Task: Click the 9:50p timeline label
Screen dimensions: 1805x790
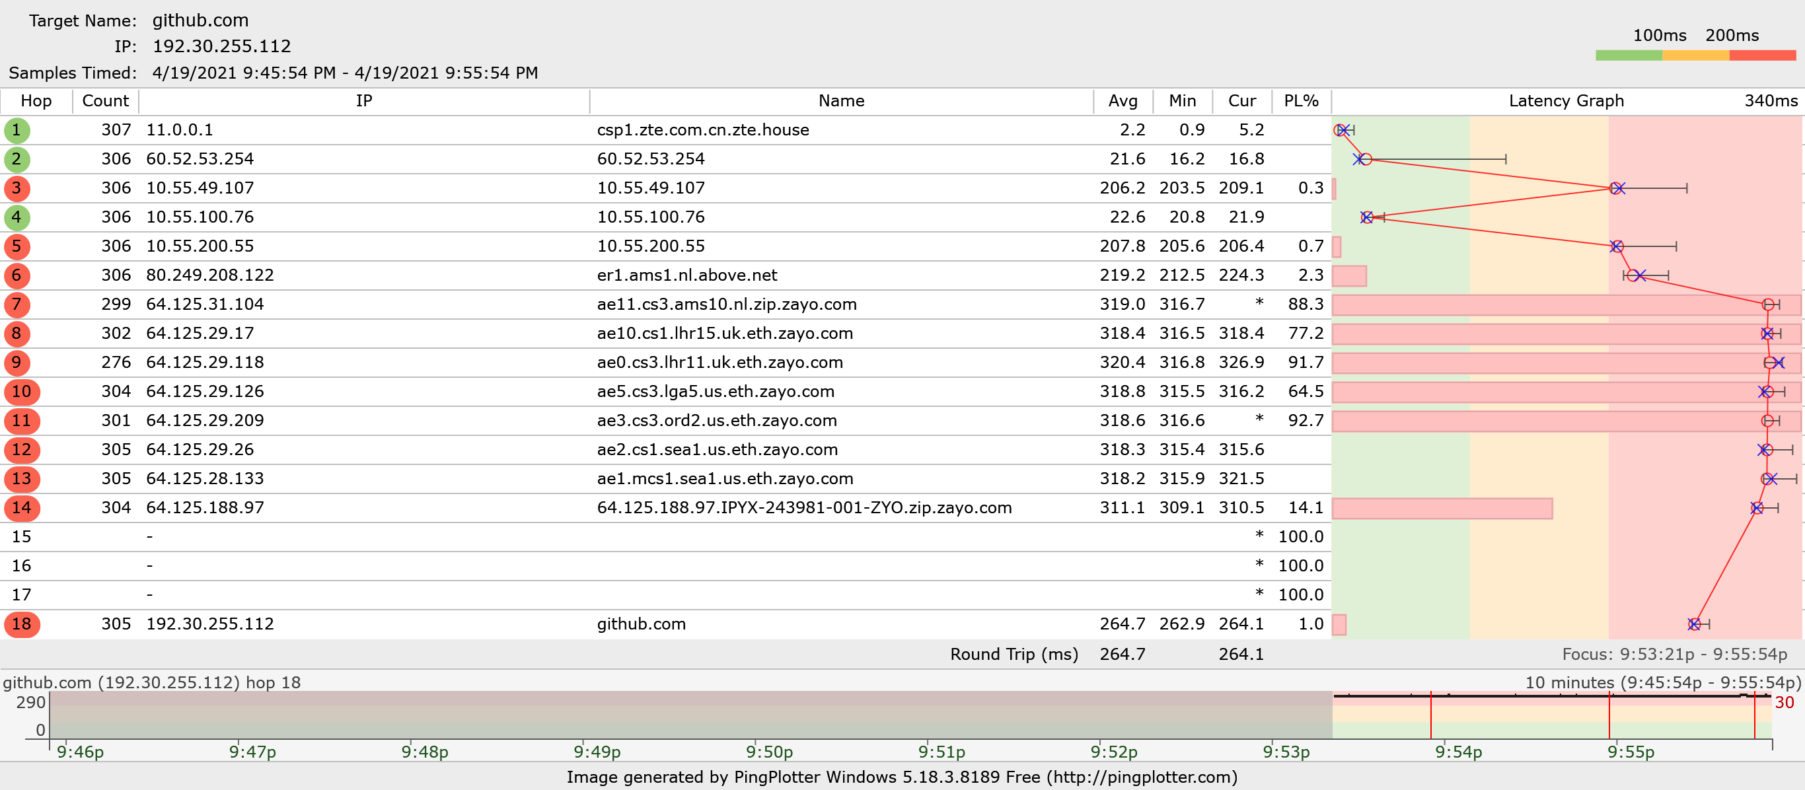Action: 769,752
